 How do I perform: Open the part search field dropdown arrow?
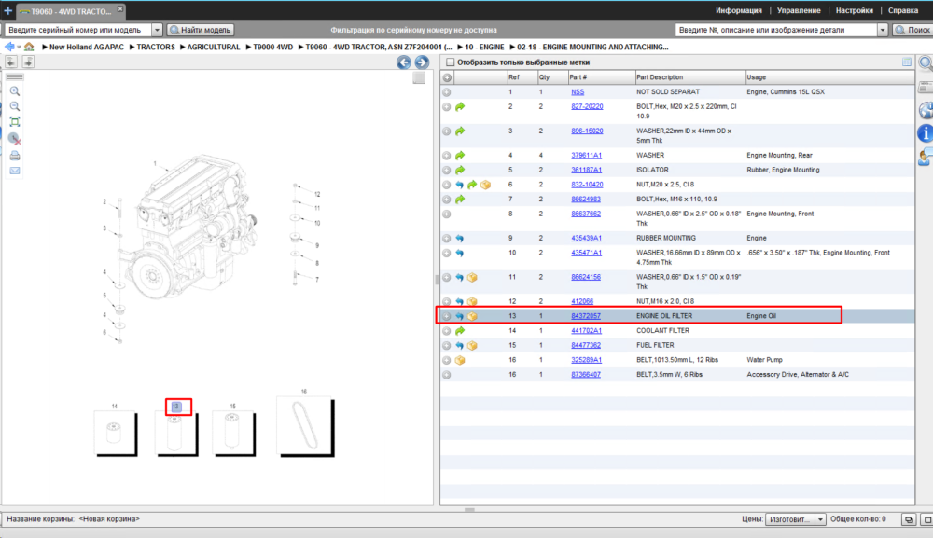click(x=883, y=30)
